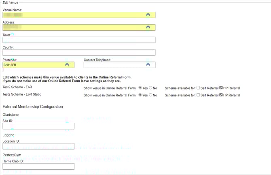This screenshot has height=175, width=271.
Task: Enable Self Referral for Test2 Scheme - EoR
Action: click(x=198, y=87)
